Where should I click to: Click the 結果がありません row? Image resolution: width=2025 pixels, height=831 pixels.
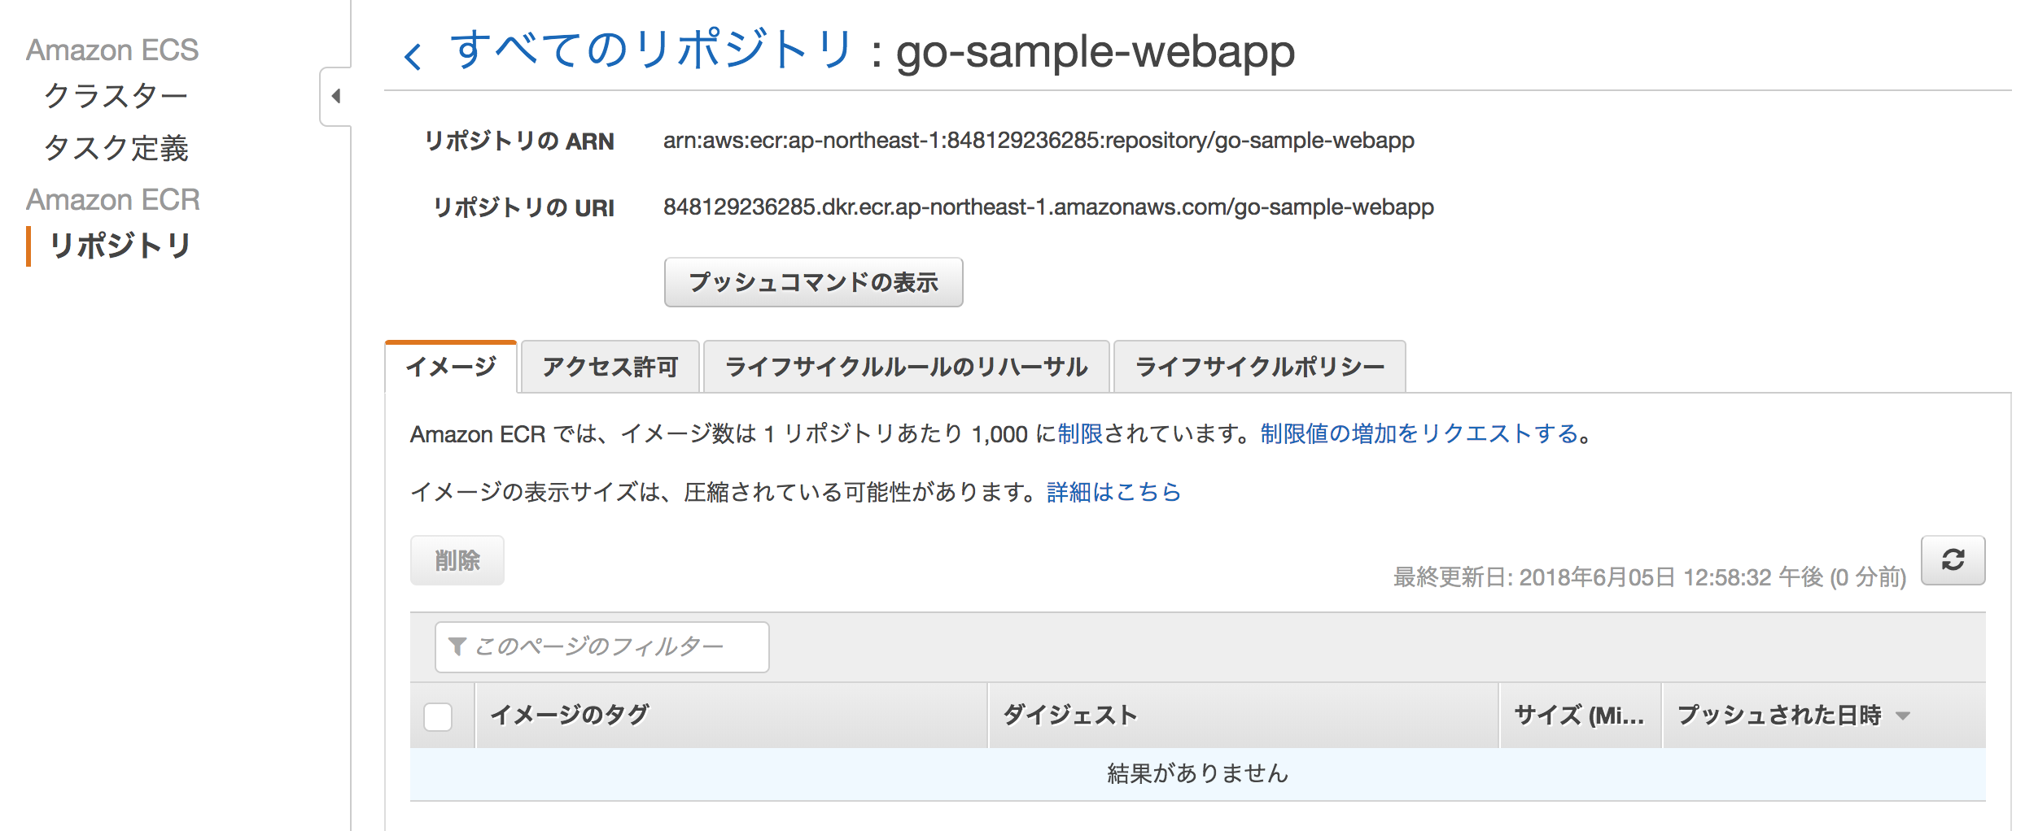point(1197,773)
